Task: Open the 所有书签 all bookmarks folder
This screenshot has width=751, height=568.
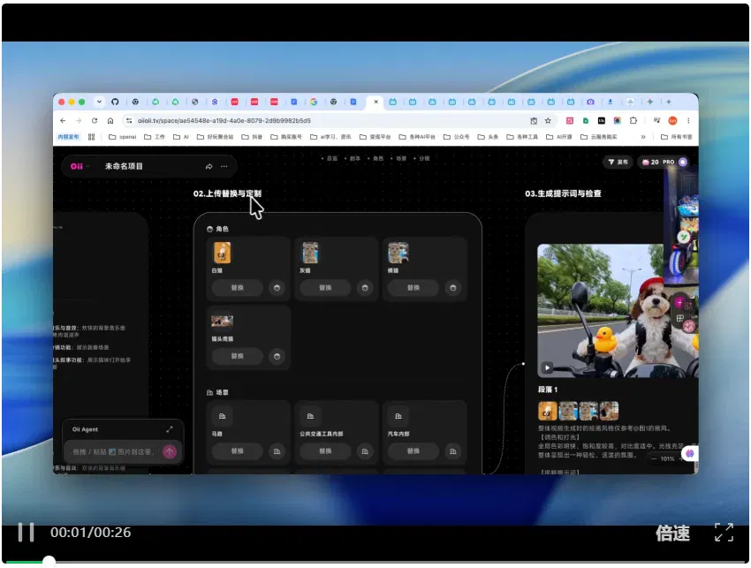Action: [x=677, y=137]
